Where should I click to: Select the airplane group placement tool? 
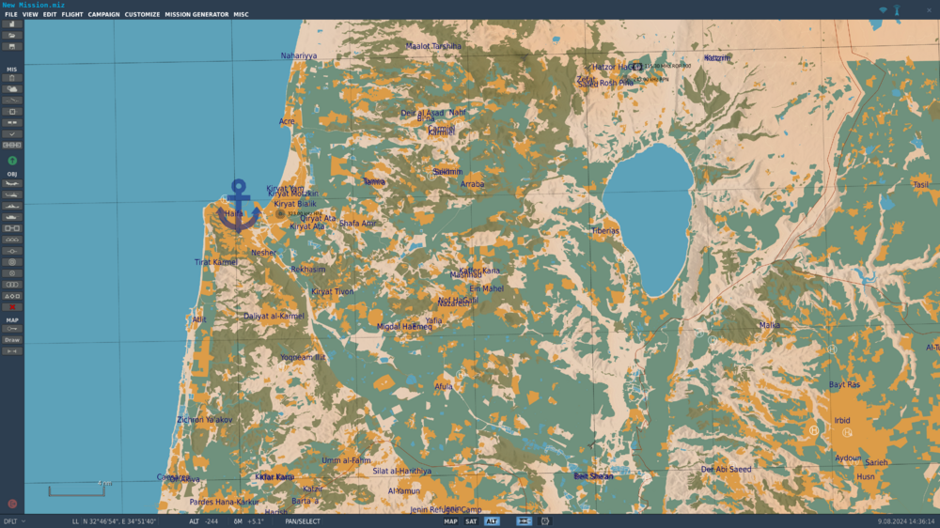click(12, 184)
